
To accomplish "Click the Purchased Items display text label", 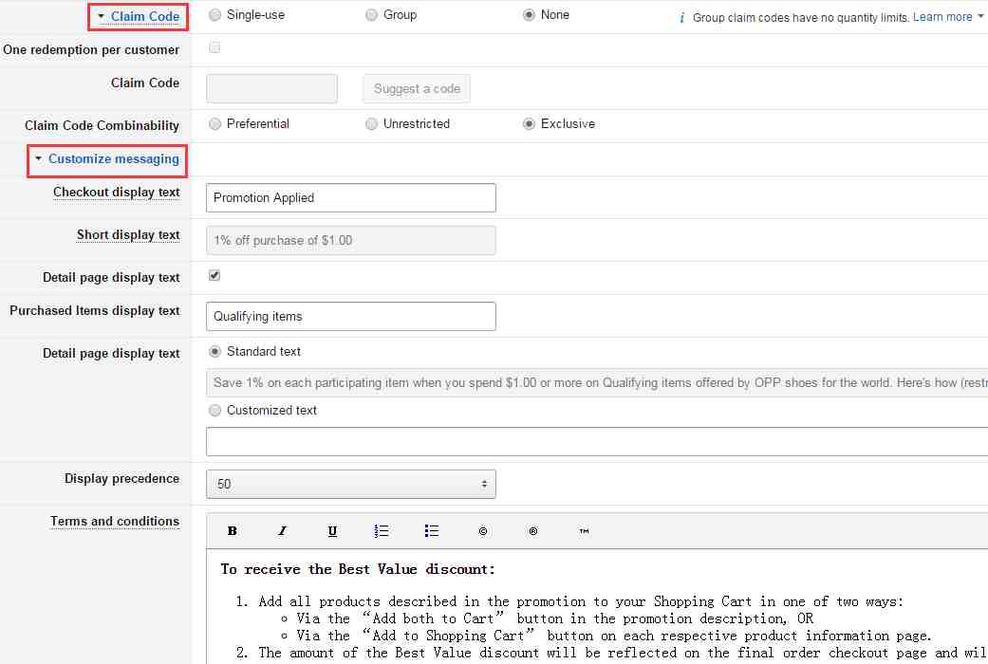I will pyautogui.click(x=95, y=310).
